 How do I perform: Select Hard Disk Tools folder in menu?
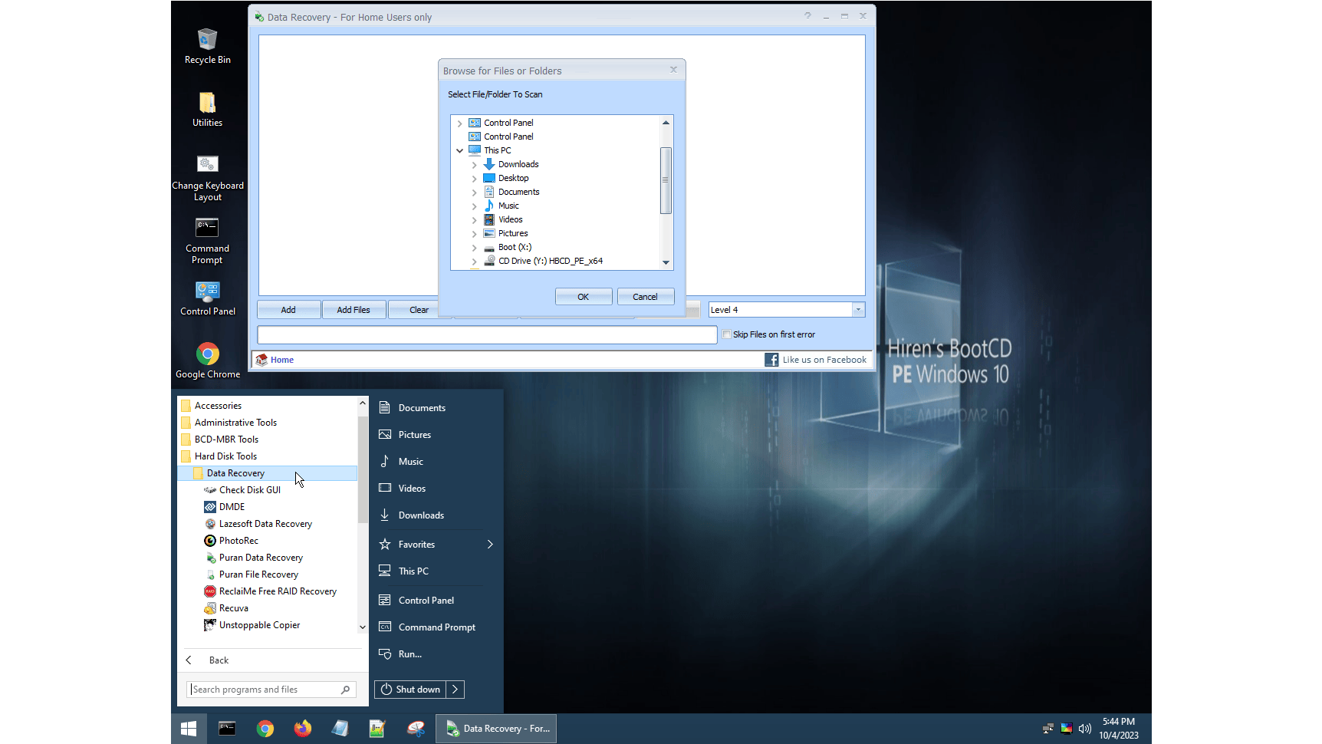[x=225, y=456]
